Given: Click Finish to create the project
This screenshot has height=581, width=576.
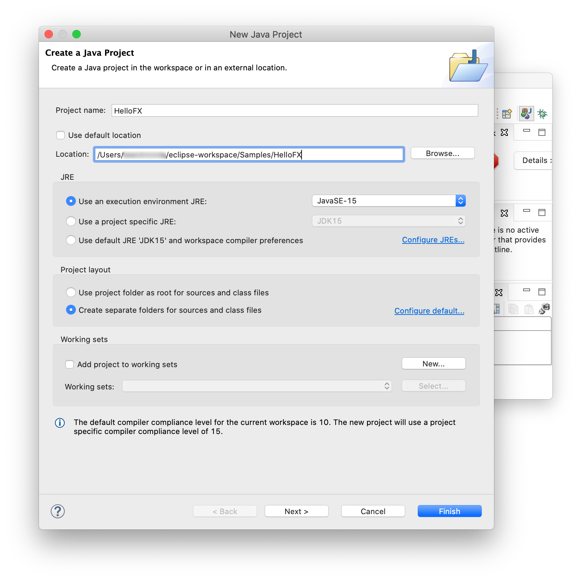Looking at the screenshot, I should point(450,511).
